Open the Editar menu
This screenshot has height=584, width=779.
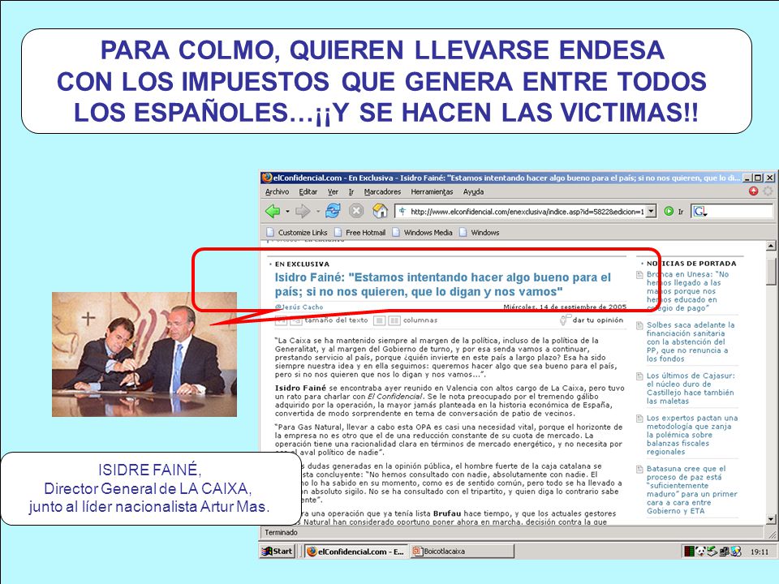[308, 191]
